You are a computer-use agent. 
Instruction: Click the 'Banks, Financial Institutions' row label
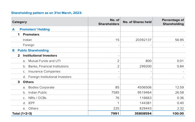pos(48,66)
